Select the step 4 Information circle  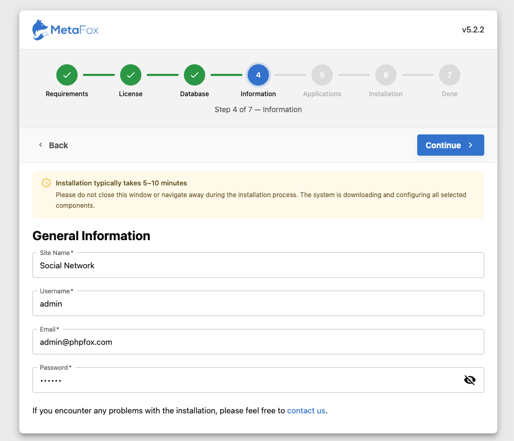(x=258, y=75)
